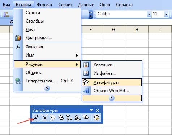Viewport: 172px width, 135px height.
Task: Select the column G header
Action: point(113,29)
